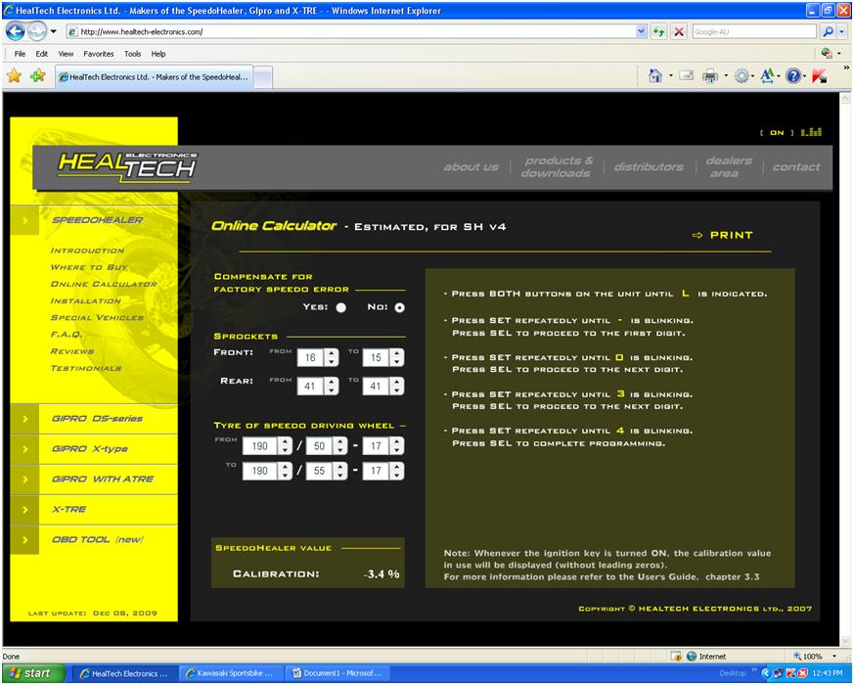This screenshot has width=854, height=686.
Task: Click the browser Back arrow button
Action: pyautogui.click(x=15, y=31)
